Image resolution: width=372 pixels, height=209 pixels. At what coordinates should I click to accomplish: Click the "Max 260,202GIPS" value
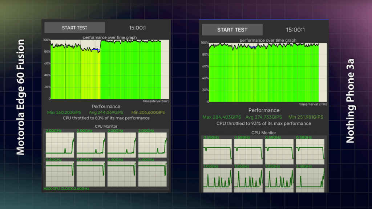pyautogui.click(x=64, y=112)
